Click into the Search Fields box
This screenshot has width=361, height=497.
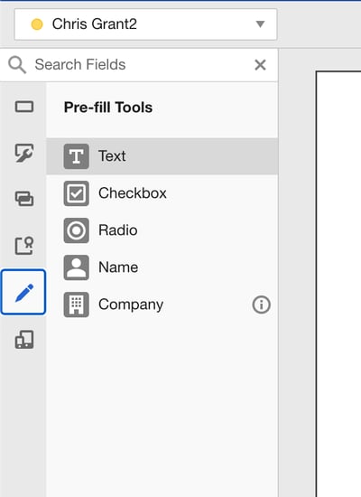click(x=139, y=65)
